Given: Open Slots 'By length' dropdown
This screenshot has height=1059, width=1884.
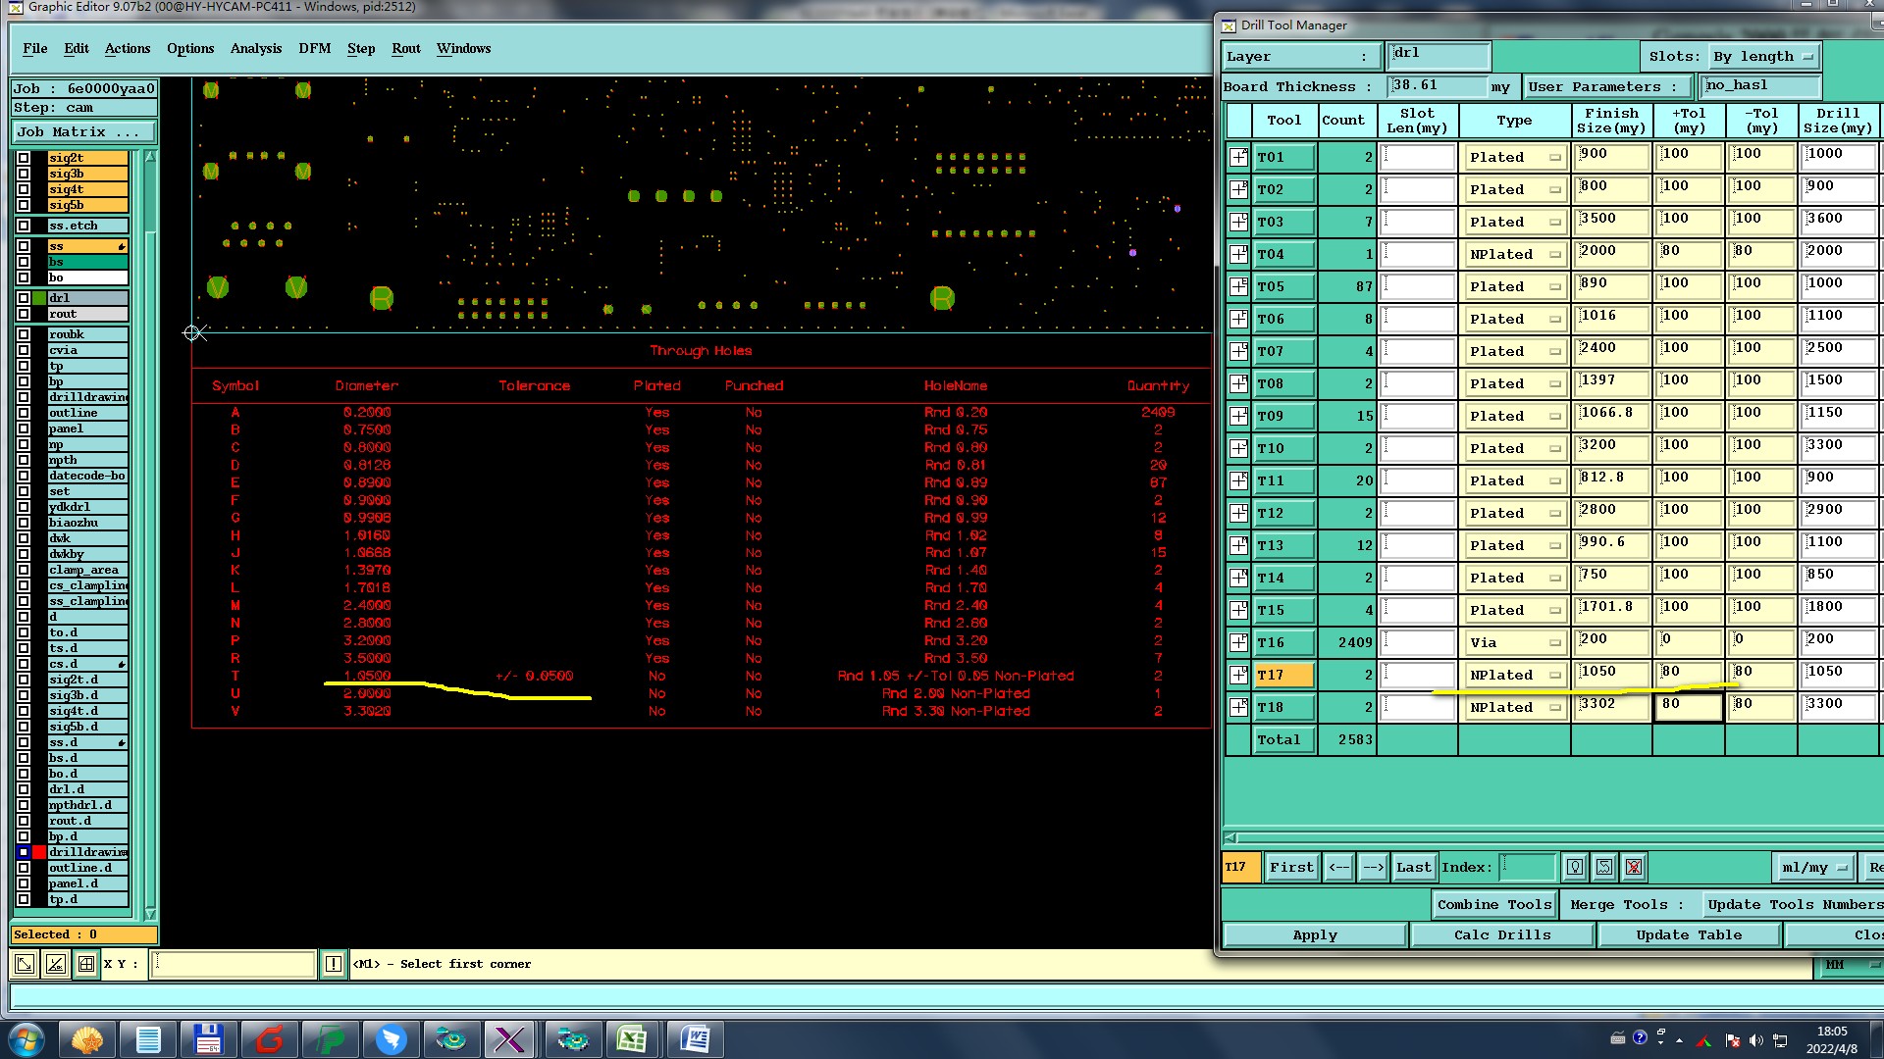Looking at the screenshot, I should (x=1764, y=57).
